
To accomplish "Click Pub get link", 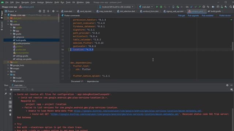I will point(181,16).
